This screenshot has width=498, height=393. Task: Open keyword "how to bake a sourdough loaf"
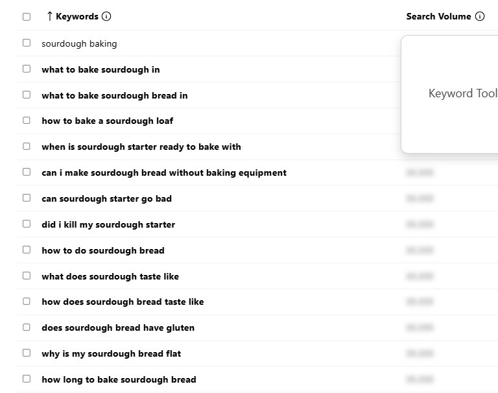point(107,121)
